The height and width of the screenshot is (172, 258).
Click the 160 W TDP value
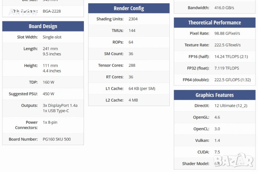48,82
